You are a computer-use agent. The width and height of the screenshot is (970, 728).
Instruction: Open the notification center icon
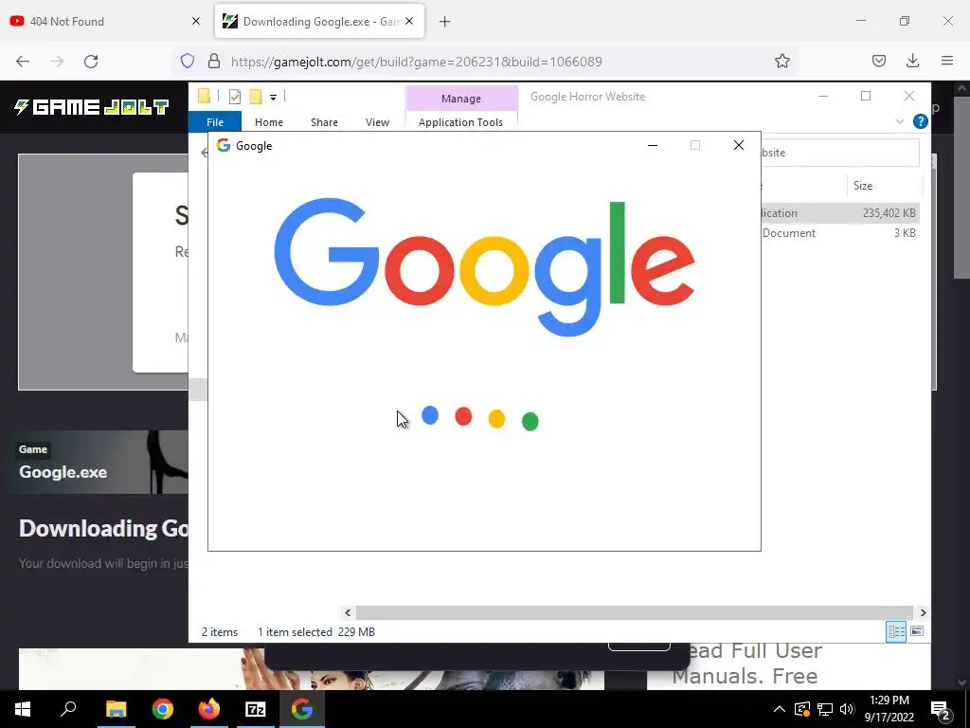(941, 710)
